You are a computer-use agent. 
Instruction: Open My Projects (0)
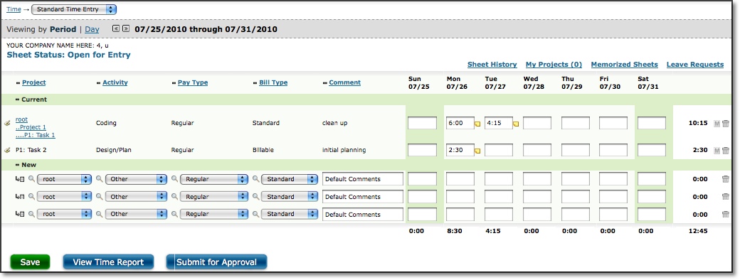click(x=554, y=65)
